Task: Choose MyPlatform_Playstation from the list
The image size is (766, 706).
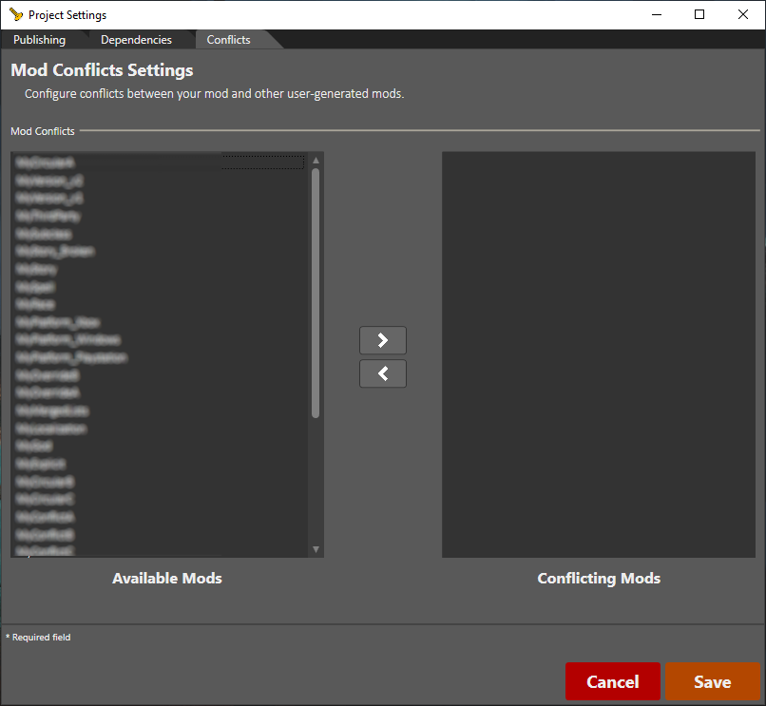Action: pyautogui.click(x=71, y=357)
